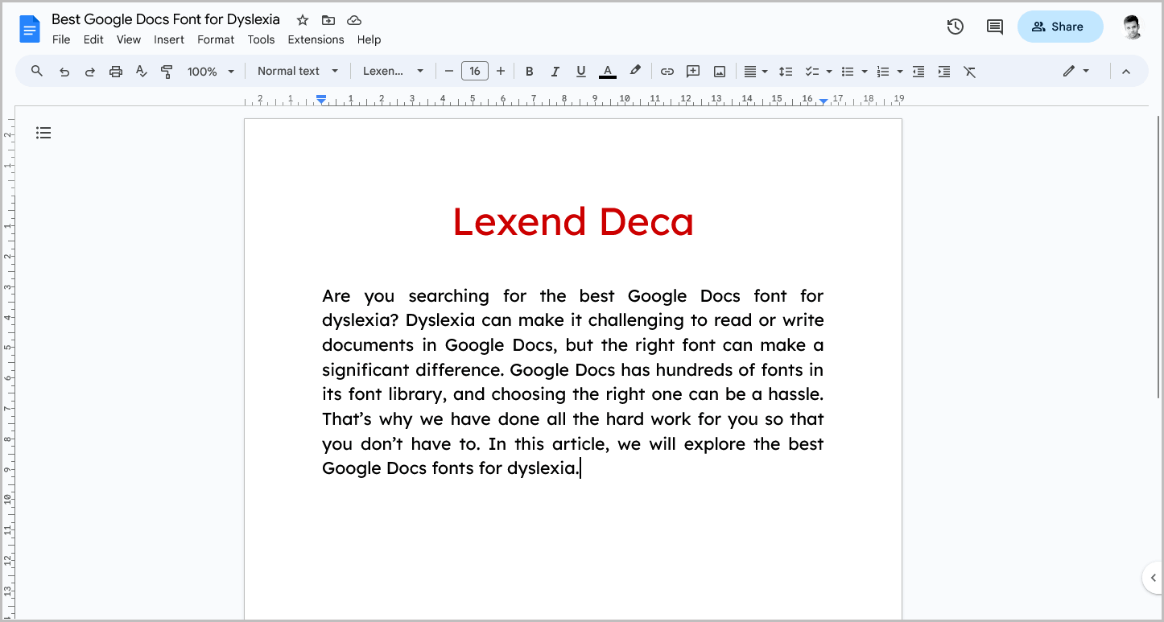Expand numbered list options arrow
The image size is (1164, 622).
[x=900, y=72]
